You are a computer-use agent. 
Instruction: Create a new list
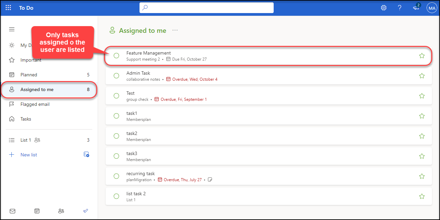click(x=29, y=154)
